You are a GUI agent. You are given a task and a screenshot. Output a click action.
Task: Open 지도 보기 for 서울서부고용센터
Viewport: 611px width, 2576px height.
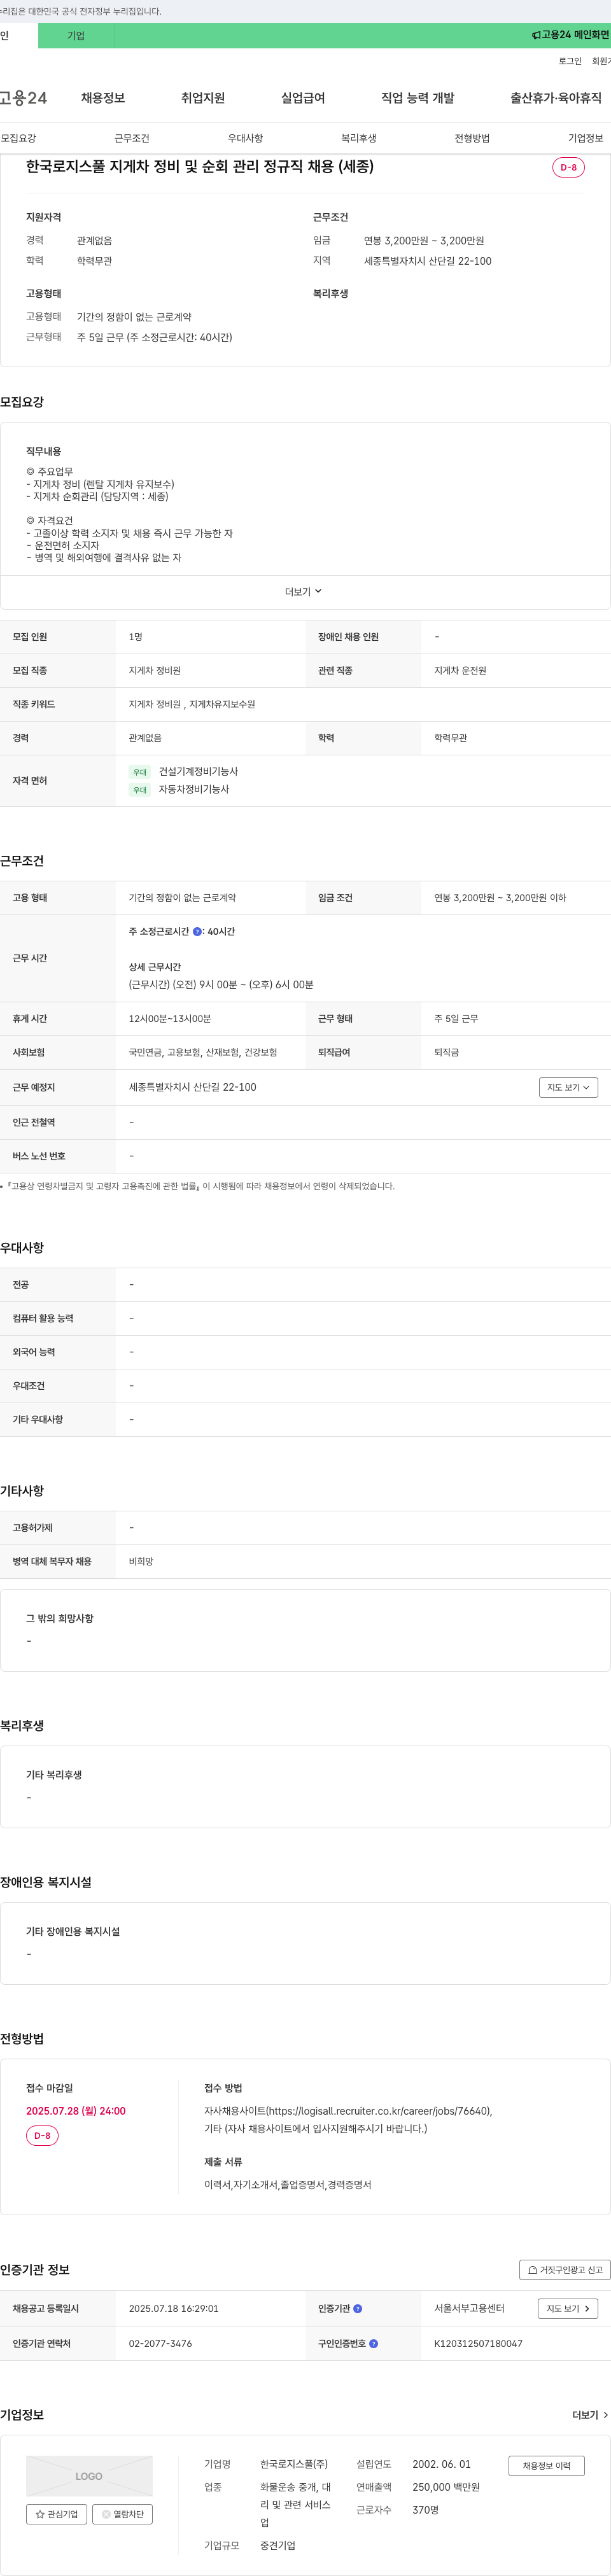(568, 2308)
